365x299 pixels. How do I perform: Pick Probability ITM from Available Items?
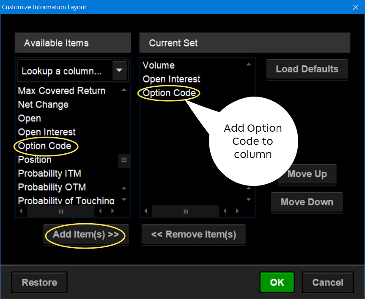point(49,174)
